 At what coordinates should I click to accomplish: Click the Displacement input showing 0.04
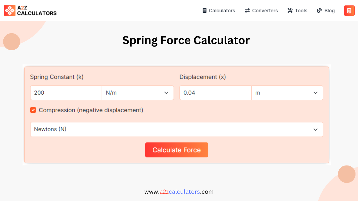215,93
